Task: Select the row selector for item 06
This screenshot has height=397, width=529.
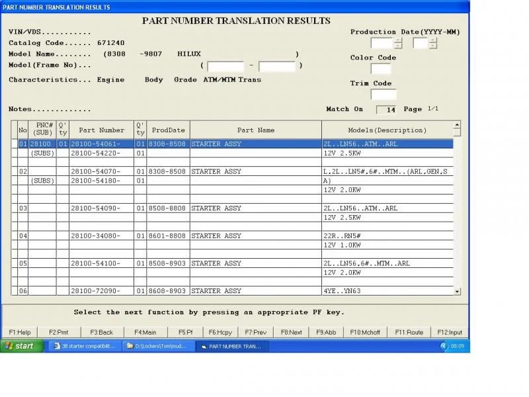Action: 14,290
